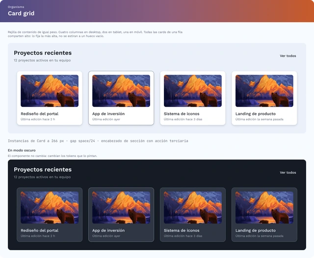Open the dark 'Sistema de iconos' thumbnail
Screen dimensions: 314x258
pyautogui.click(x=193, y=207)
